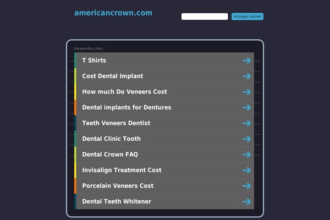Image resolution: width=330 pixels, height=220 pixels.
Task: Focus the search input field
Action: 205,16
